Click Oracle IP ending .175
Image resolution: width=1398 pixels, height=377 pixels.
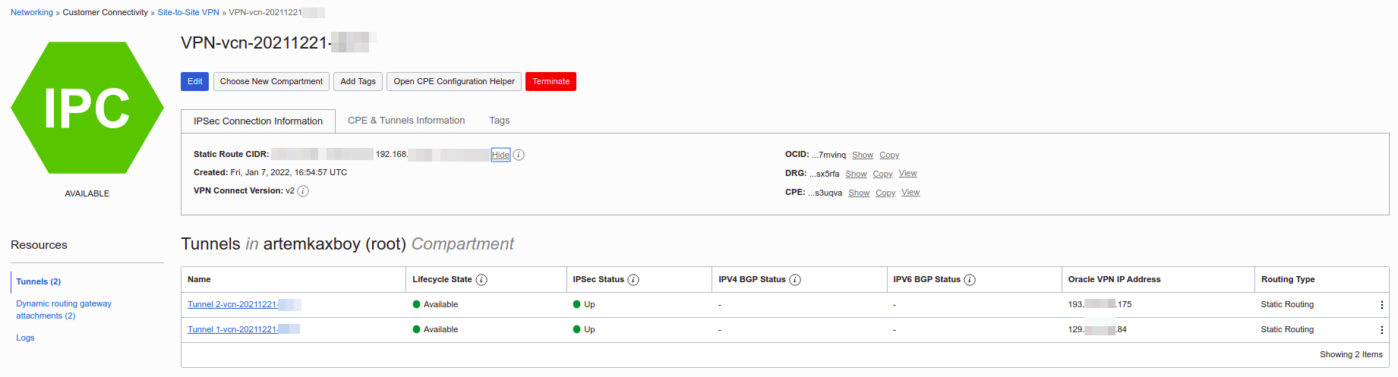1100,305
